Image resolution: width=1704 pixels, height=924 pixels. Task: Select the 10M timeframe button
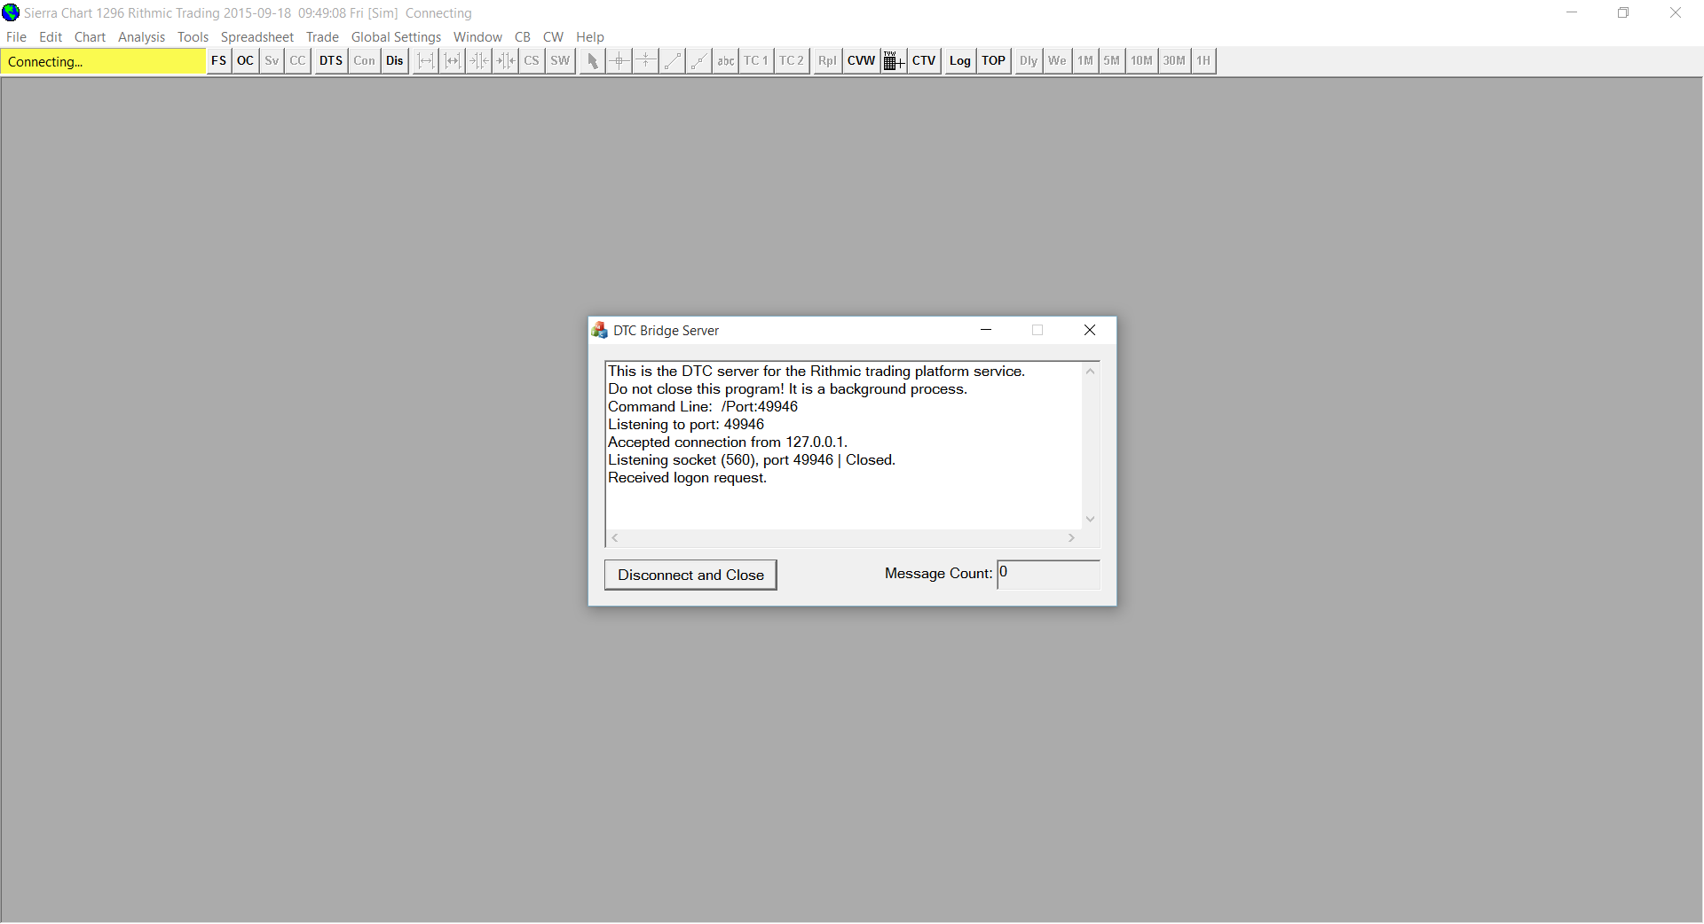pos(1141,61)
